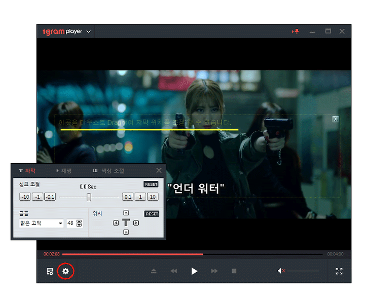Click the elapsed time 00:02:08
365x296 pixels.
coord(51,254)
